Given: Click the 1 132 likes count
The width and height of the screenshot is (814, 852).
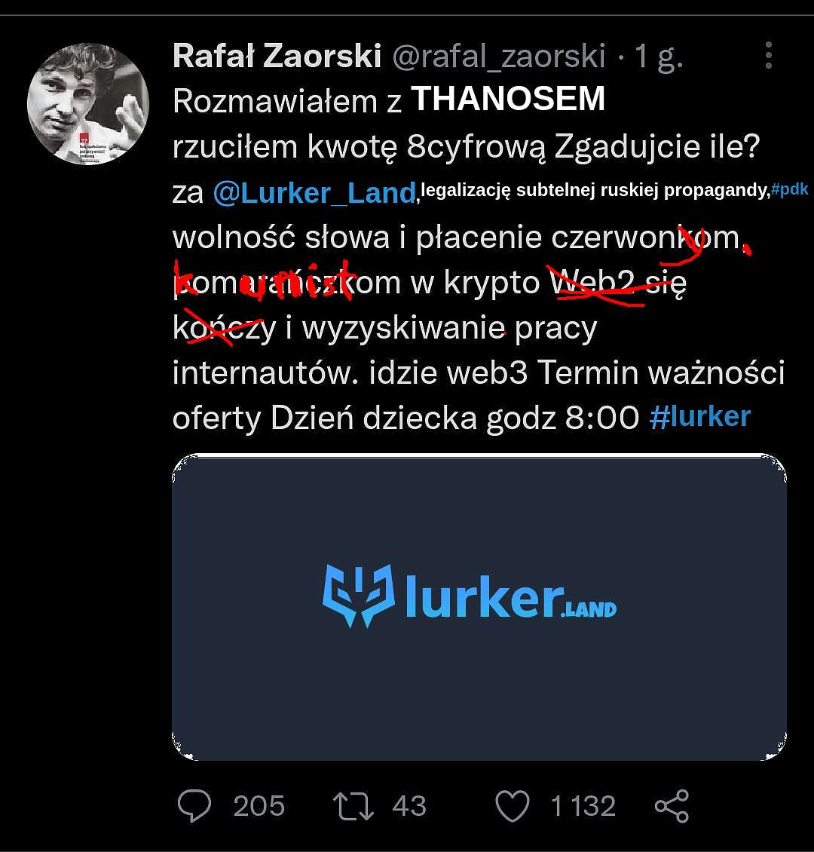Looking at the screenshot, I should click(583, 806).
